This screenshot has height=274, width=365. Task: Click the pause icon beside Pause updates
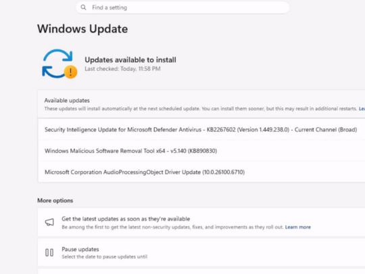[x=49, y=252]
